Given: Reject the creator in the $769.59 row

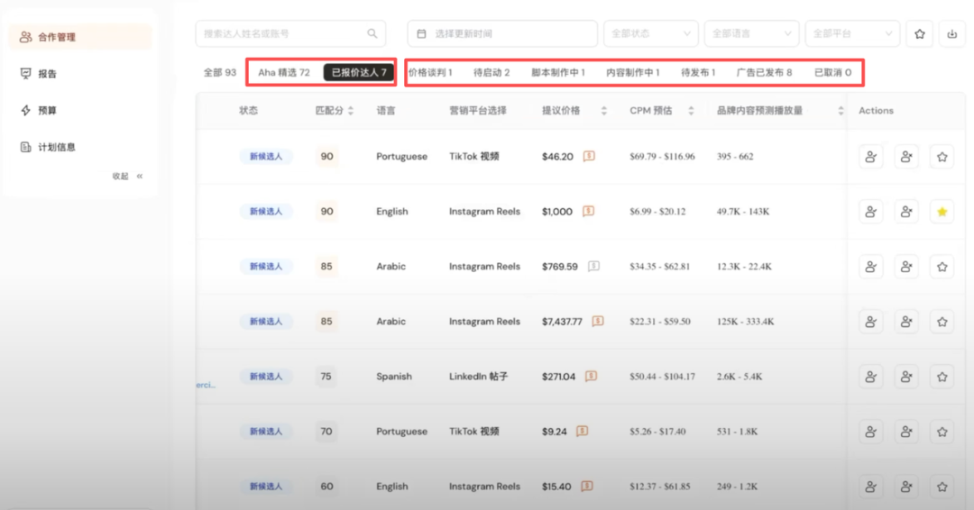Looking at the screenshot, I should pos(906,267).
